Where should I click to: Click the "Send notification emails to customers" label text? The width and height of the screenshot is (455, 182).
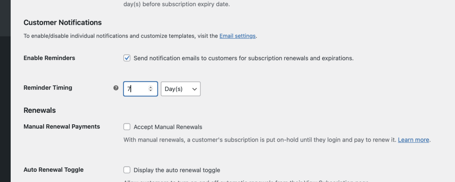point(243,58)
